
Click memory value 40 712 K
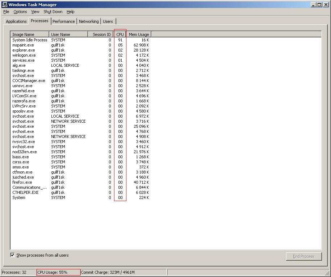[141, 182]
